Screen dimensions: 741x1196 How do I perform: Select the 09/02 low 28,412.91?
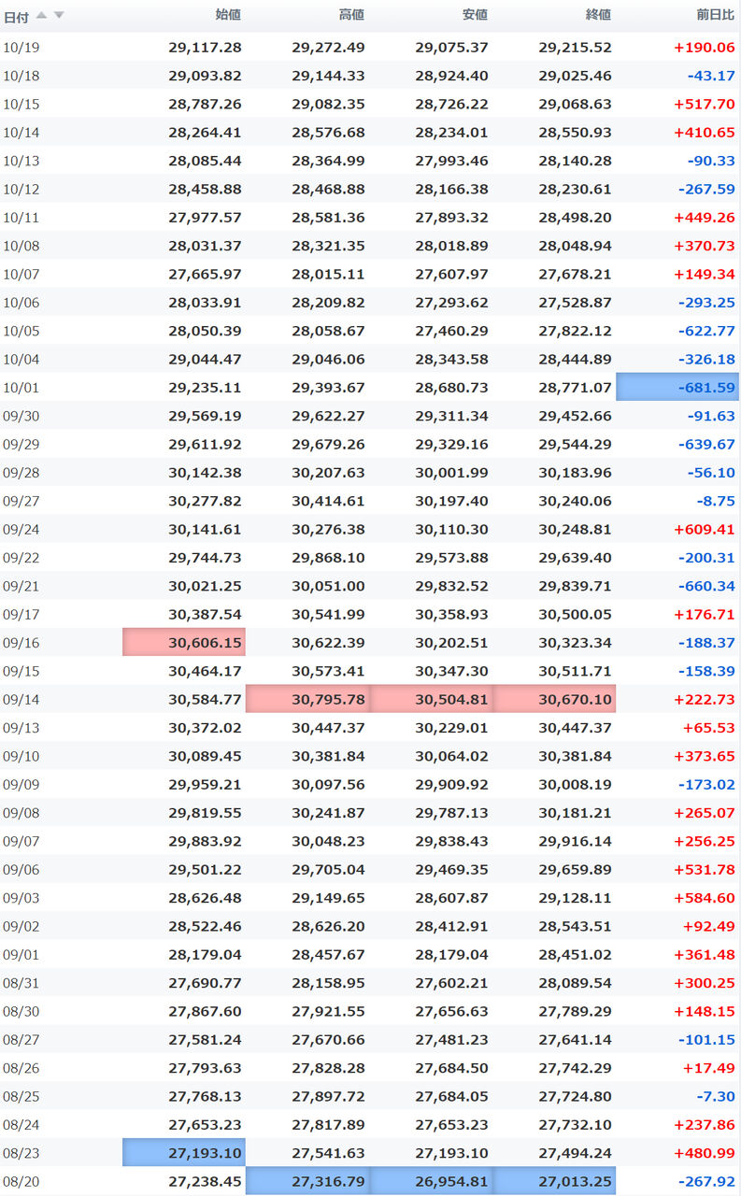451,926
